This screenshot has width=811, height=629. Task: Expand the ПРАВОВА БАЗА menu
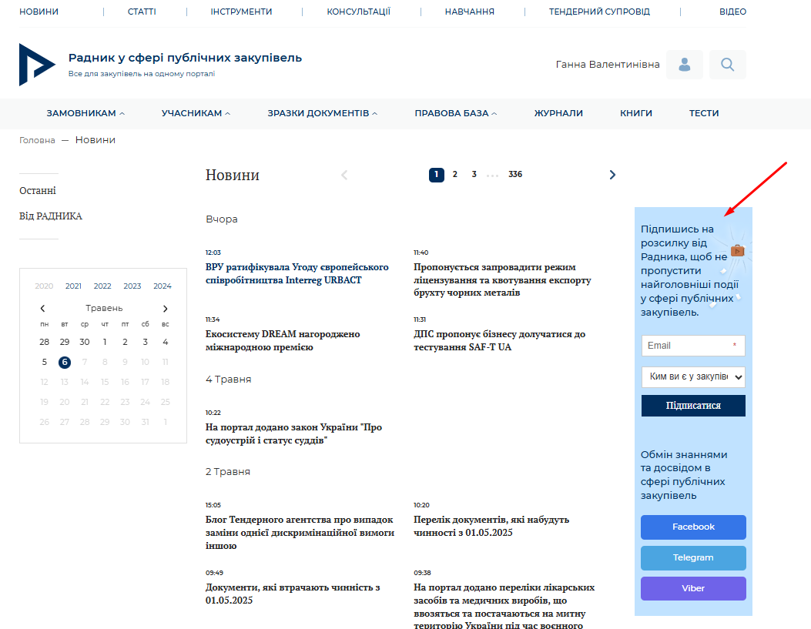point(455,113)
